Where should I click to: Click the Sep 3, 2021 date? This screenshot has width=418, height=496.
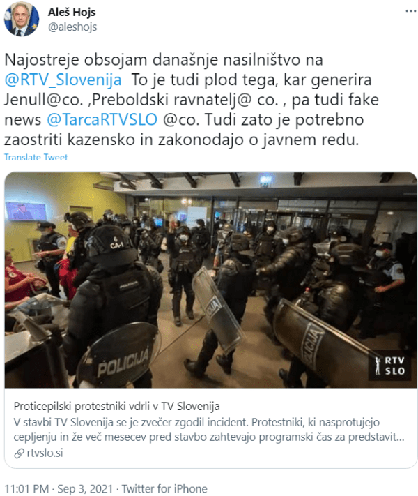tap(85, 489)
